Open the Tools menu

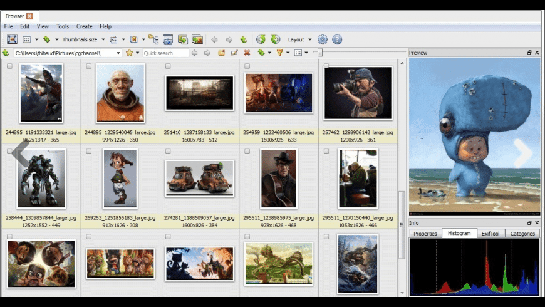(x=63, y=26)
